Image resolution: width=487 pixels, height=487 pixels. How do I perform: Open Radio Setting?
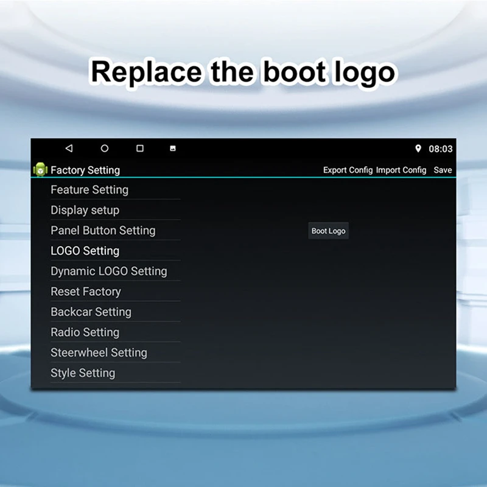(115, 332)
